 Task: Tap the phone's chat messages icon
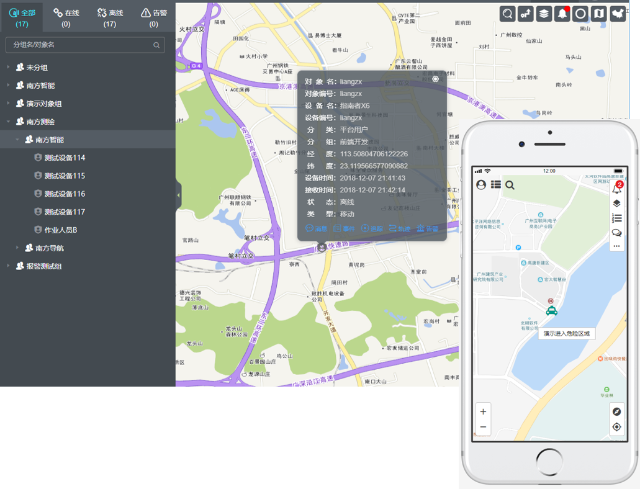click(616, 233)
